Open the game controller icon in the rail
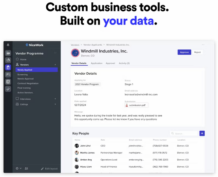 [8, 74]
